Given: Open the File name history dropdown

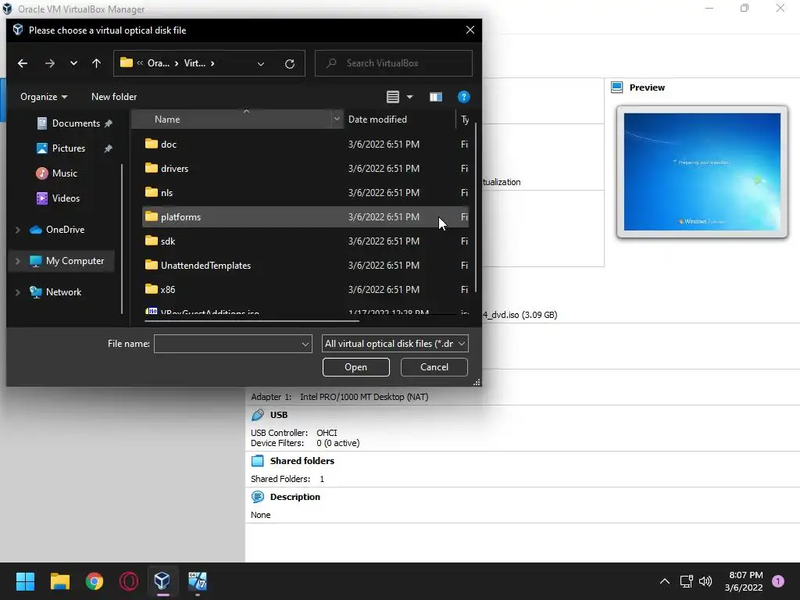Looking at the screenshot, I should (305, 344).
